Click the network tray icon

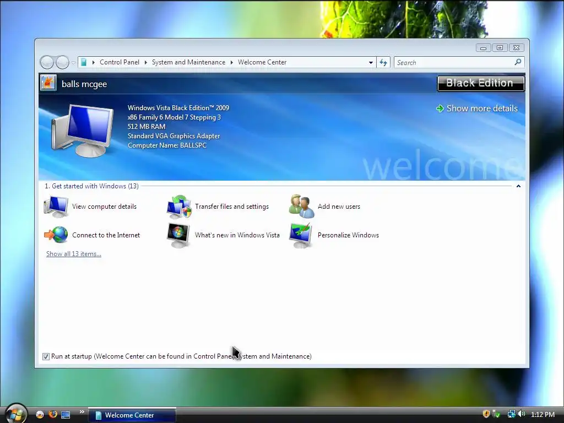coord(511,414)
